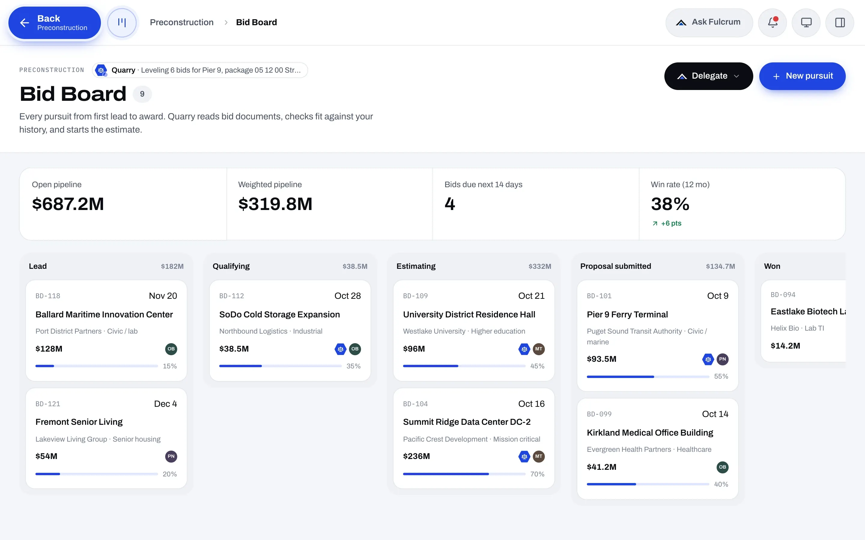Click the OB avatar on SoDo Cold Storage card
This screenshot has height=540, width=865.
pyautogui.click(x=355, y=349)
